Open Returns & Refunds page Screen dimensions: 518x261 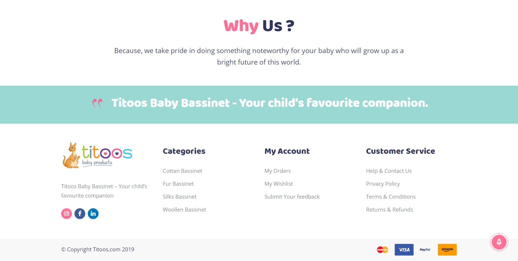pos(389,210)
